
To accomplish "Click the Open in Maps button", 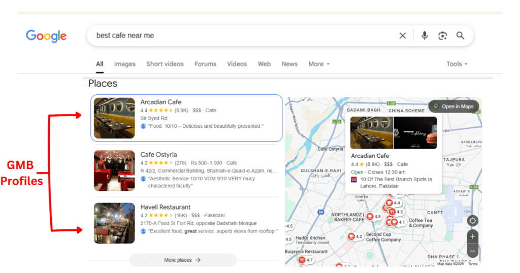I will [453, 107].
